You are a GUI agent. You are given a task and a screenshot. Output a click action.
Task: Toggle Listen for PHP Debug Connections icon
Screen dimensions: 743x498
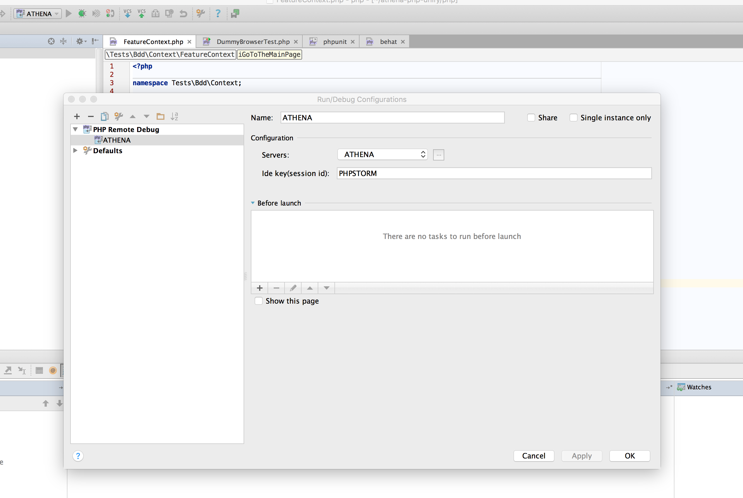110,13
